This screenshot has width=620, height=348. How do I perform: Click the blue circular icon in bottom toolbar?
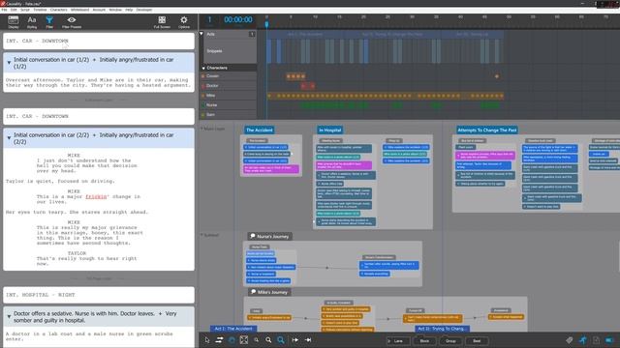coord(232,340)
